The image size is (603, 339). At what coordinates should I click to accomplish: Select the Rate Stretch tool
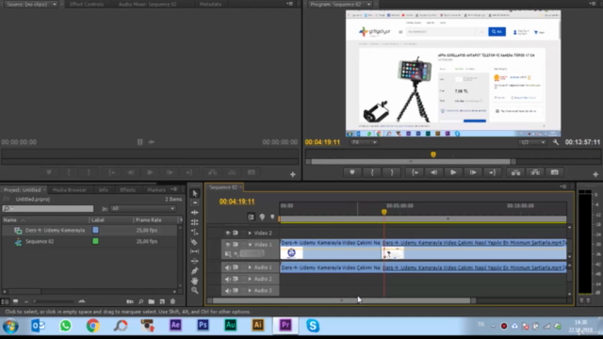click(x=195, y=233)
